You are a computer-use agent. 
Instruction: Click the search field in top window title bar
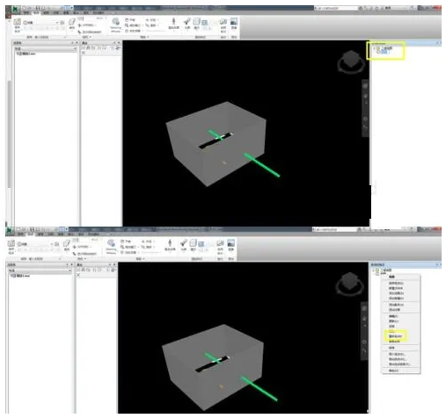click(337, 9)
